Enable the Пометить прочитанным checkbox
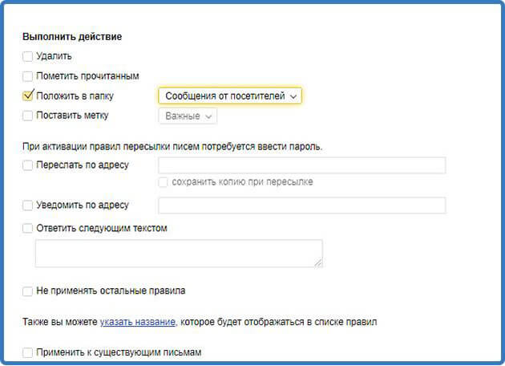The image size is (505, 366). pos(28,76)
